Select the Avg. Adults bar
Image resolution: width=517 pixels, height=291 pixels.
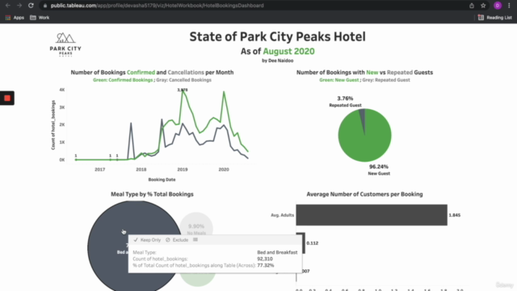(x=372, y=215)
